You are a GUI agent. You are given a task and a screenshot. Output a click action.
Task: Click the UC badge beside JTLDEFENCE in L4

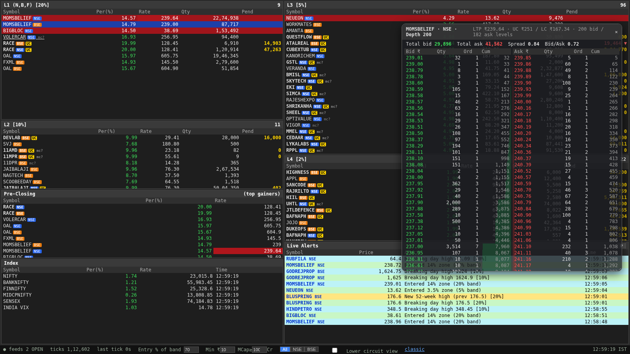[329, 210]
